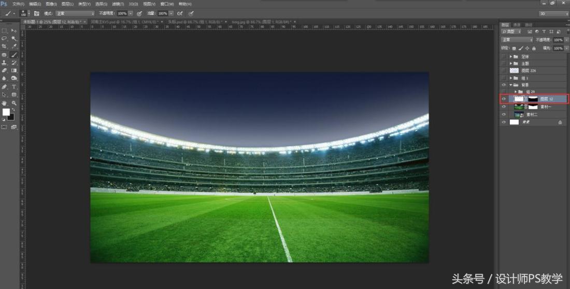Swap foreground and background colors
Viewport: 570px width, 289px height.
point(13,110)
